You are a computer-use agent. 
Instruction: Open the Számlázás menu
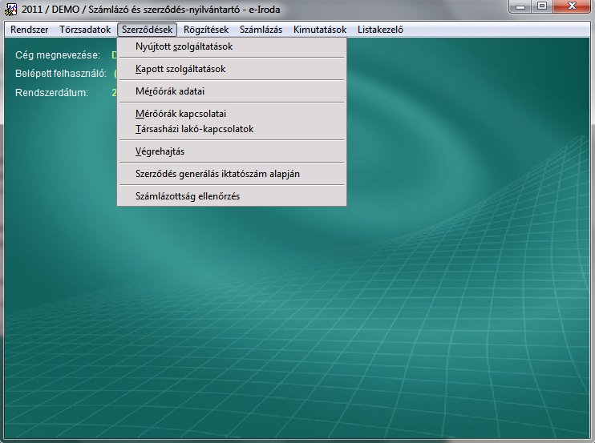261,30
